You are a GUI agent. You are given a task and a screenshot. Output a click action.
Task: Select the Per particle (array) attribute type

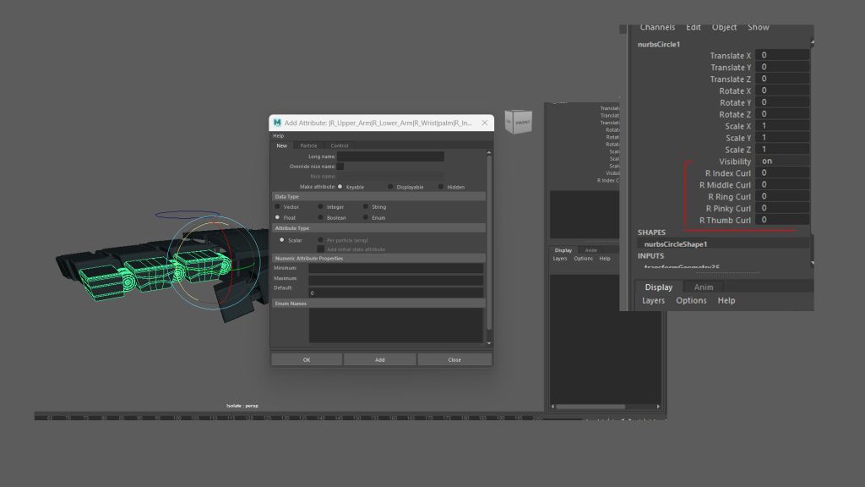(320, 240)
